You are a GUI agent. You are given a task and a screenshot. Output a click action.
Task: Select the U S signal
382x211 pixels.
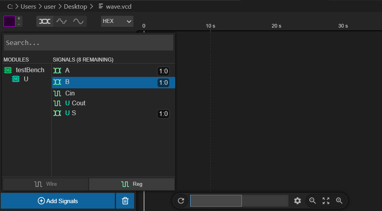click(114, 113)
